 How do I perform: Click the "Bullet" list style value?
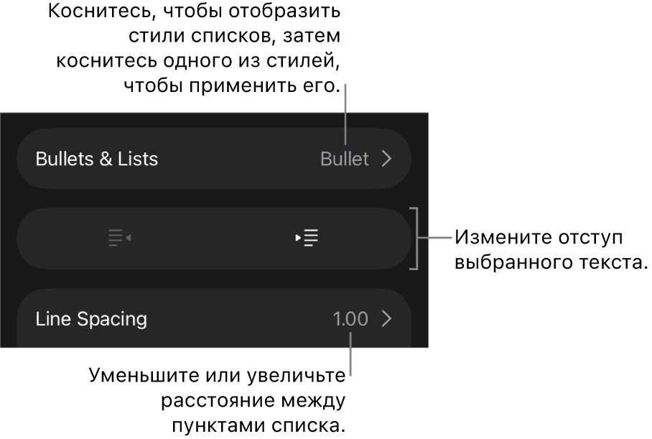click(x=345, y=159)
